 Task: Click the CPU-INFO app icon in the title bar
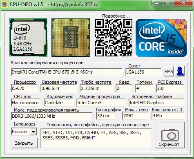tap(4, 4)
